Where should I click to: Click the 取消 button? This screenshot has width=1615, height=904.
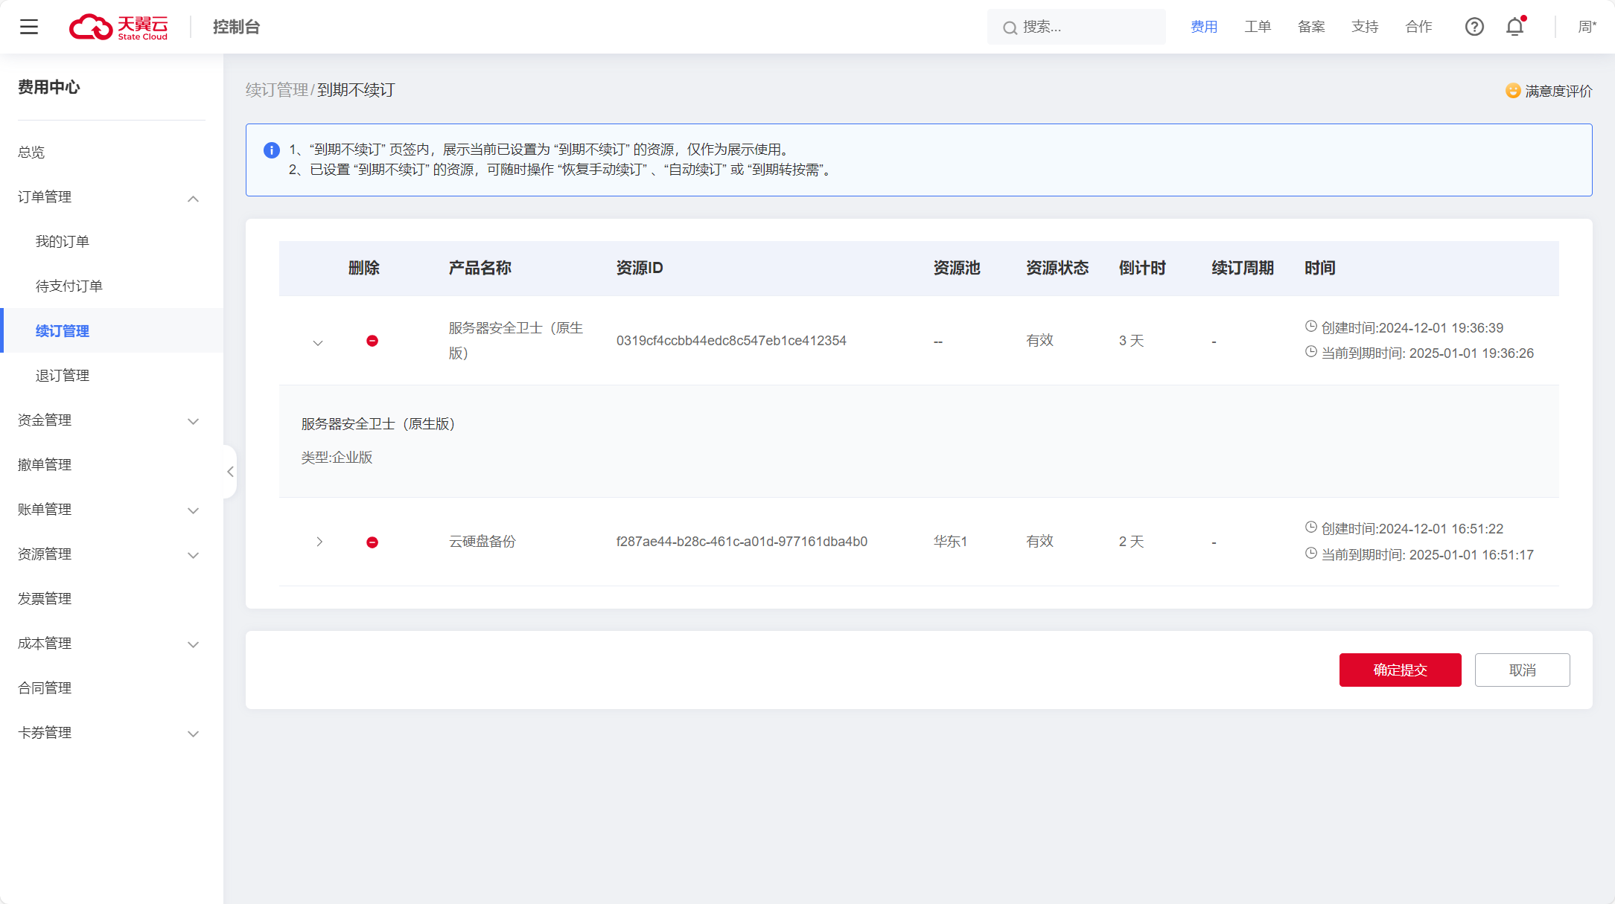coord(1522,670)
